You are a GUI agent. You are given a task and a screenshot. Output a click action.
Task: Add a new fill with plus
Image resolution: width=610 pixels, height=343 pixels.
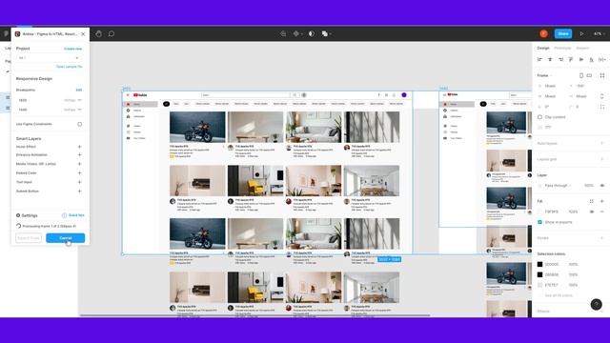[602, 201]
